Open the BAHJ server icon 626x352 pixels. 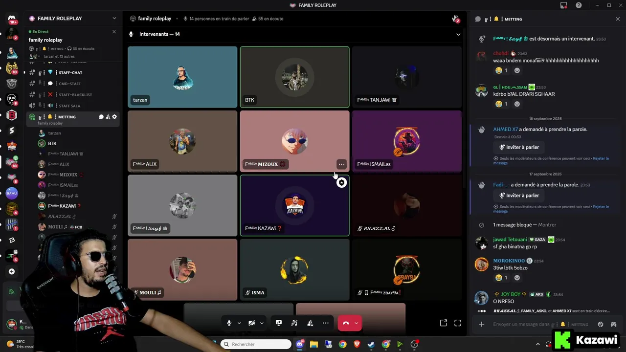[x=12, y=194]
